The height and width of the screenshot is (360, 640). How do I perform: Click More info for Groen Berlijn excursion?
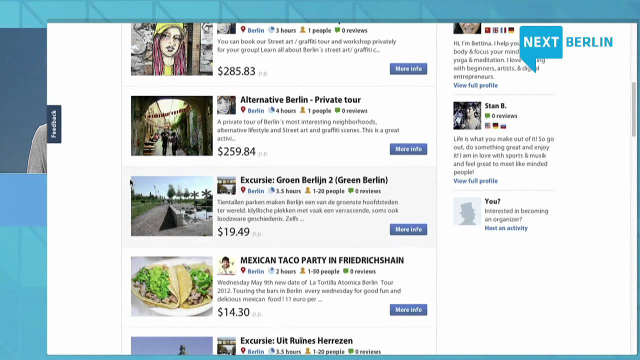tap(408, 229)
